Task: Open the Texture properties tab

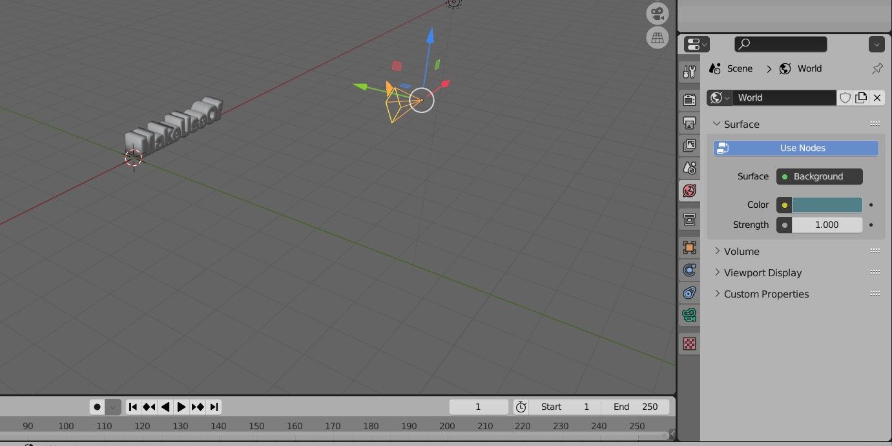Action: coord(689,344)
